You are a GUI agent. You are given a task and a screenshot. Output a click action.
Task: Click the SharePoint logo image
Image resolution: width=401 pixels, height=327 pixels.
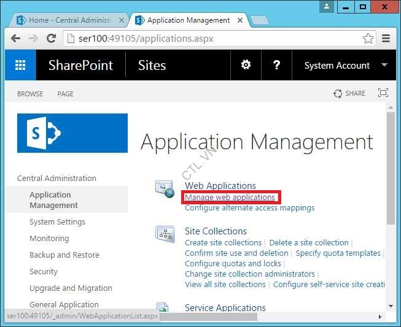tap(72, 133)
